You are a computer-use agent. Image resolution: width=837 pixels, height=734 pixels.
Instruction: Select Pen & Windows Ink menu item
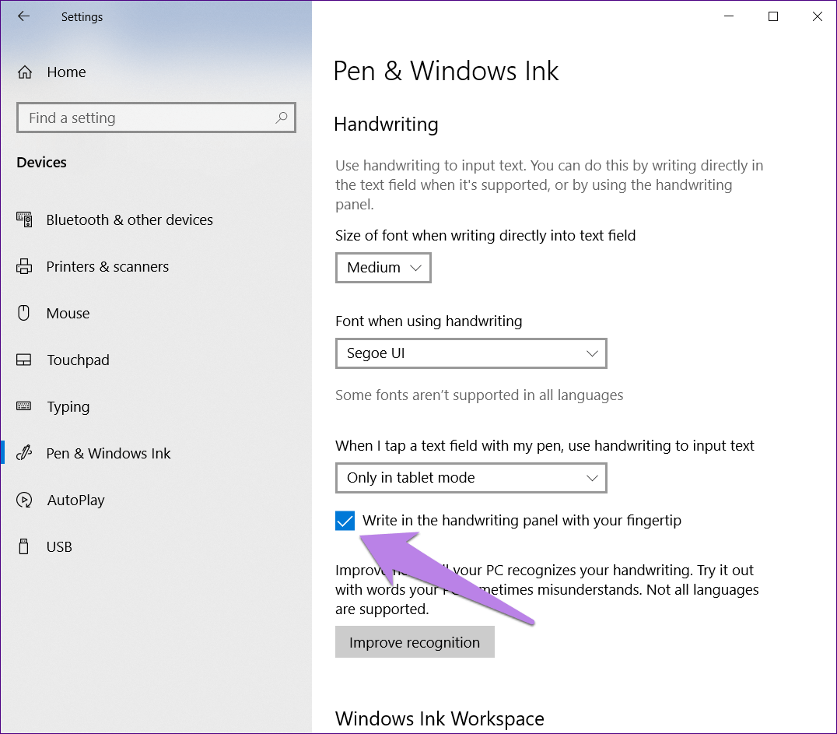(x=108, y=454)
